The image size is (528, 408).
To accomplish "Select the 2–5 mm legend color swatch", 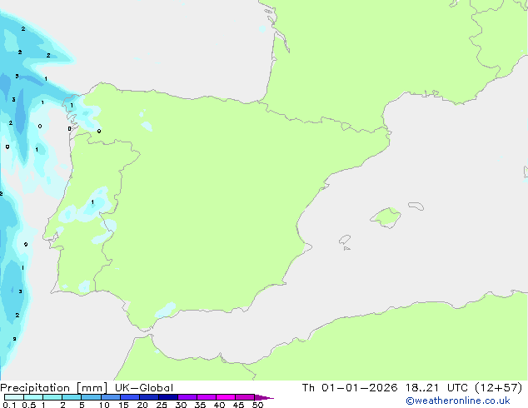I will [72, 397].
